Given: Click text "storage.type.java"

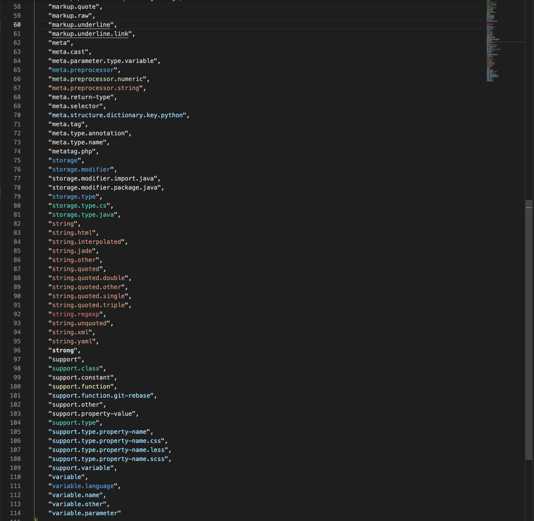Looking at the screenshot, I should [83, 215].
